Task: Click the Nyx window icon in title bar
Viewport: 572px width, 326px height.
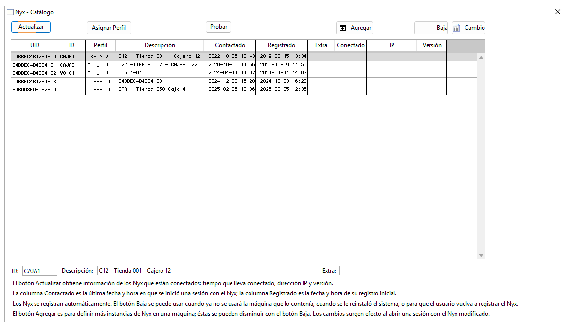Action: tap(10, 12)
